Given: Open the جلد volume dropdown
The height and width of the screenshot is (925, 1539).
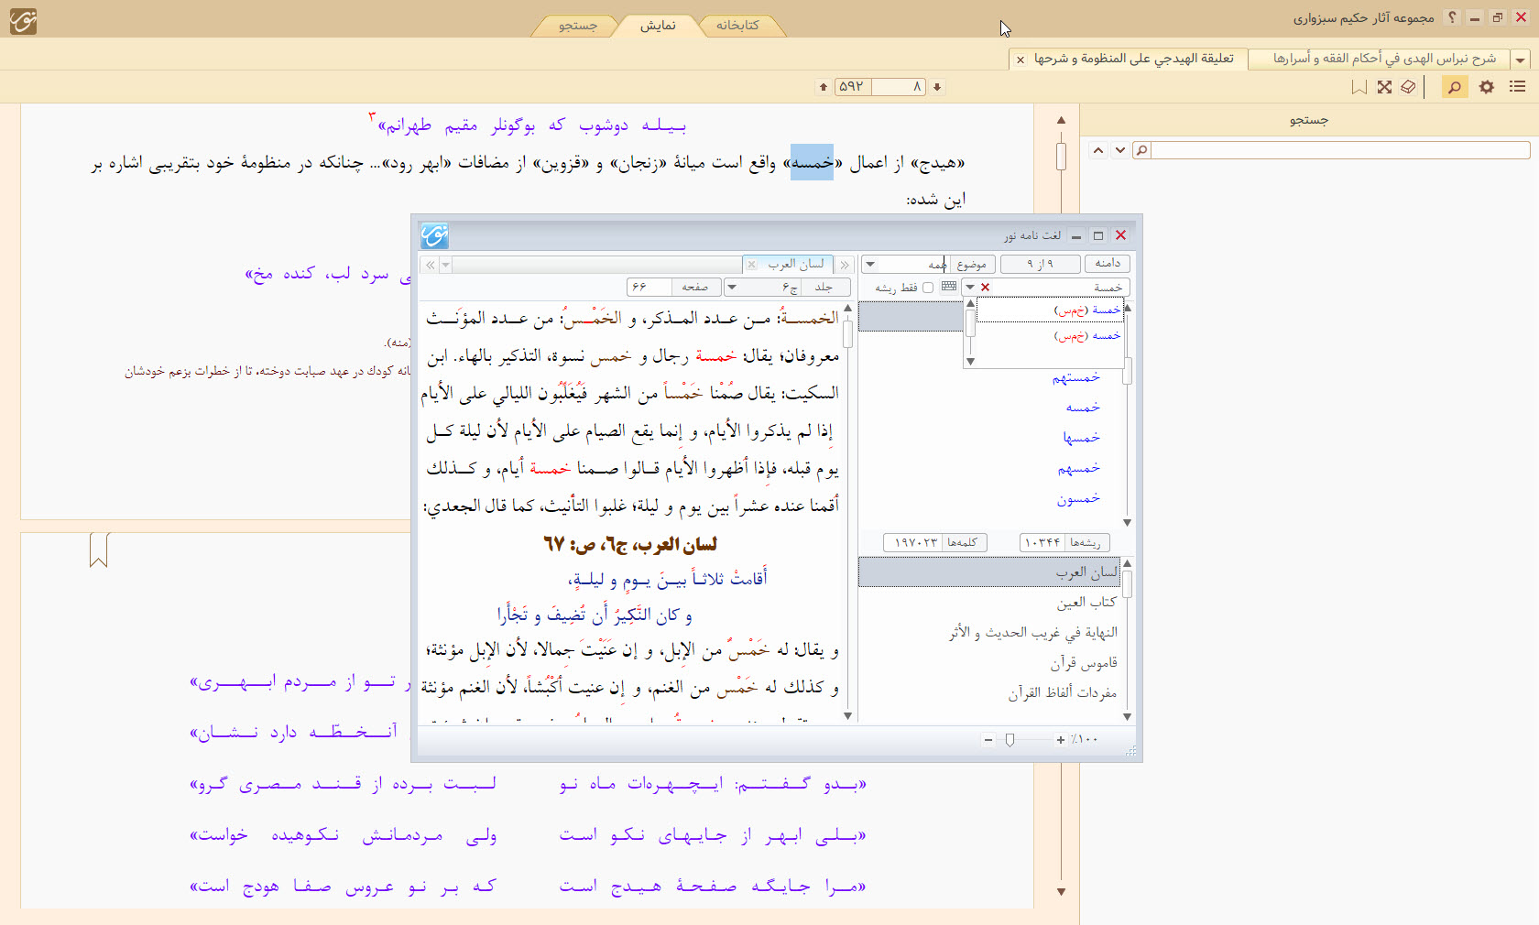Looking at the screenshot, I should [x=732, y=288].
